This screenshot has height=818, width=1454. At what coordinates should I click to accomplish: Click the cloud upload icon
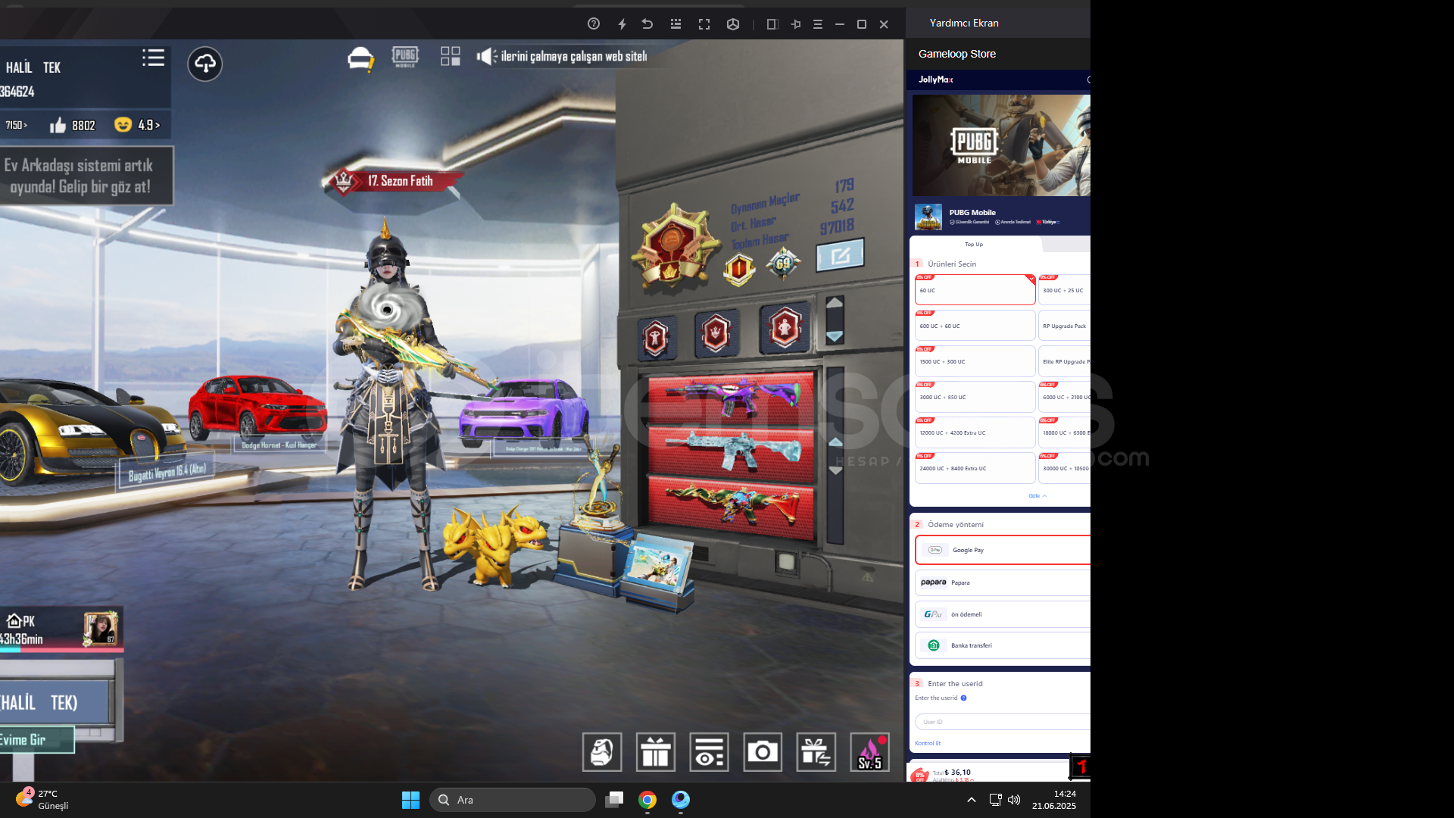click(x=205, y=64)
